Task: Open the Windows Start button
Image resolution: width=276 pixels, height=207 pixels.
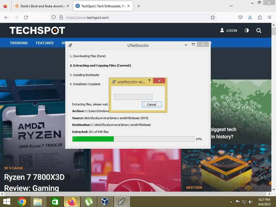Action: click(7, 202)
